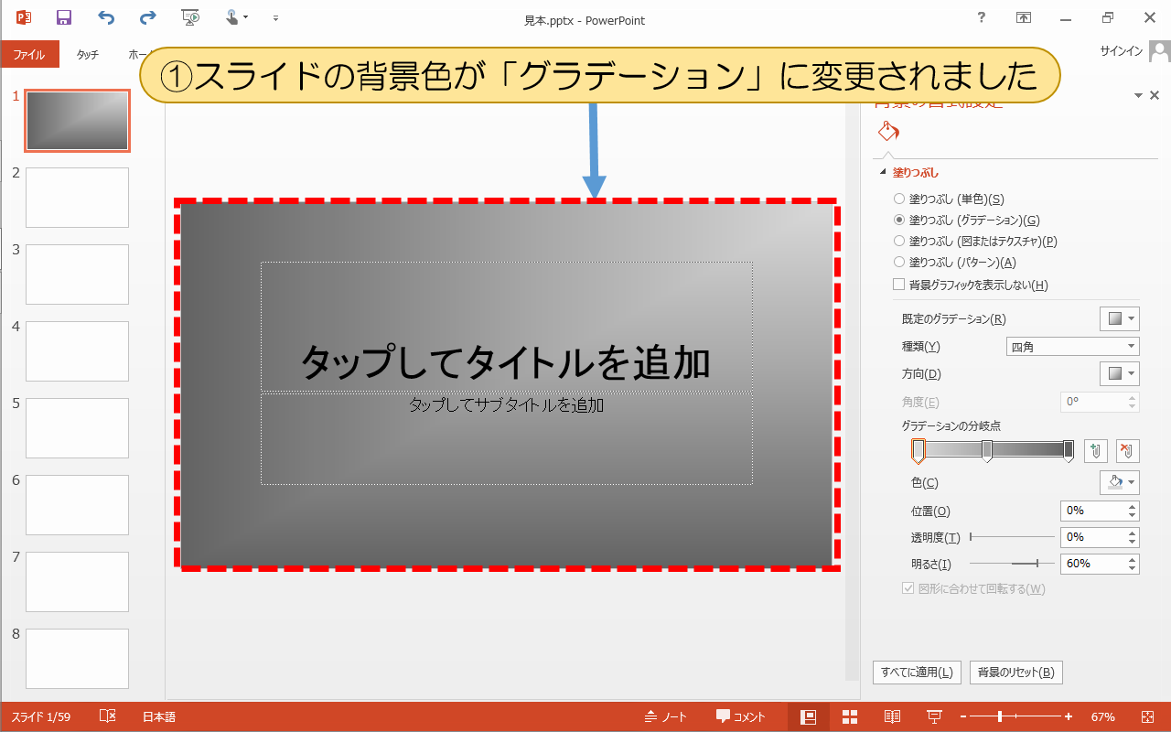Click the Save icon in quick access toolbar
Viewport: 1171px width, 732px height.
[63, 18]
